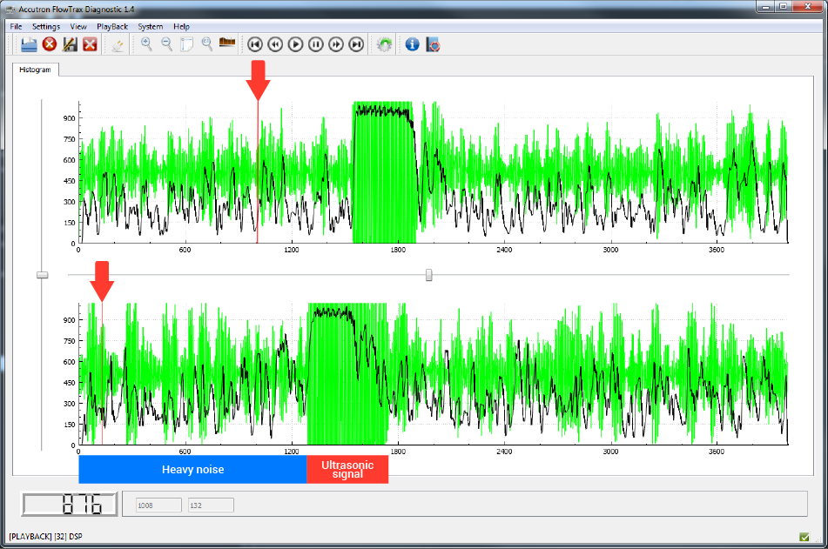Skip to the last frame
The width and height of the screenshot is (828, 549).
point(356,44)
